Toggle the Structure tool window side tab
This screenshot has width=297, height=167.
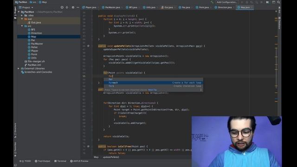coord(15,130)
